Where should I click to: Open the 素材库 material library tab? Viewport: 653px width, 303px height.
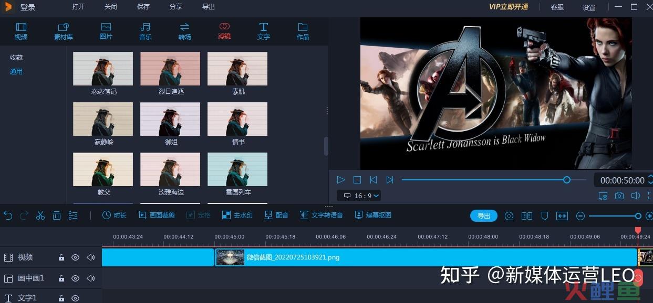pos(64,31)
